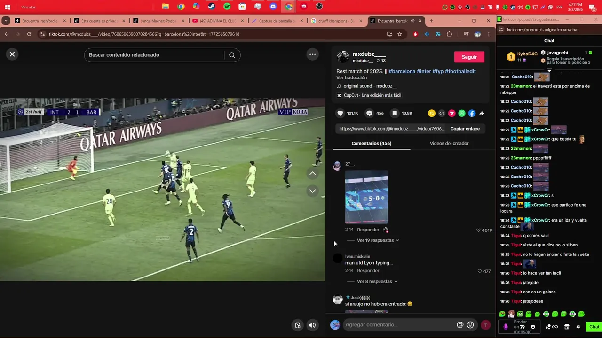Open Spotify from the taskbar

[x=227, y=7]
